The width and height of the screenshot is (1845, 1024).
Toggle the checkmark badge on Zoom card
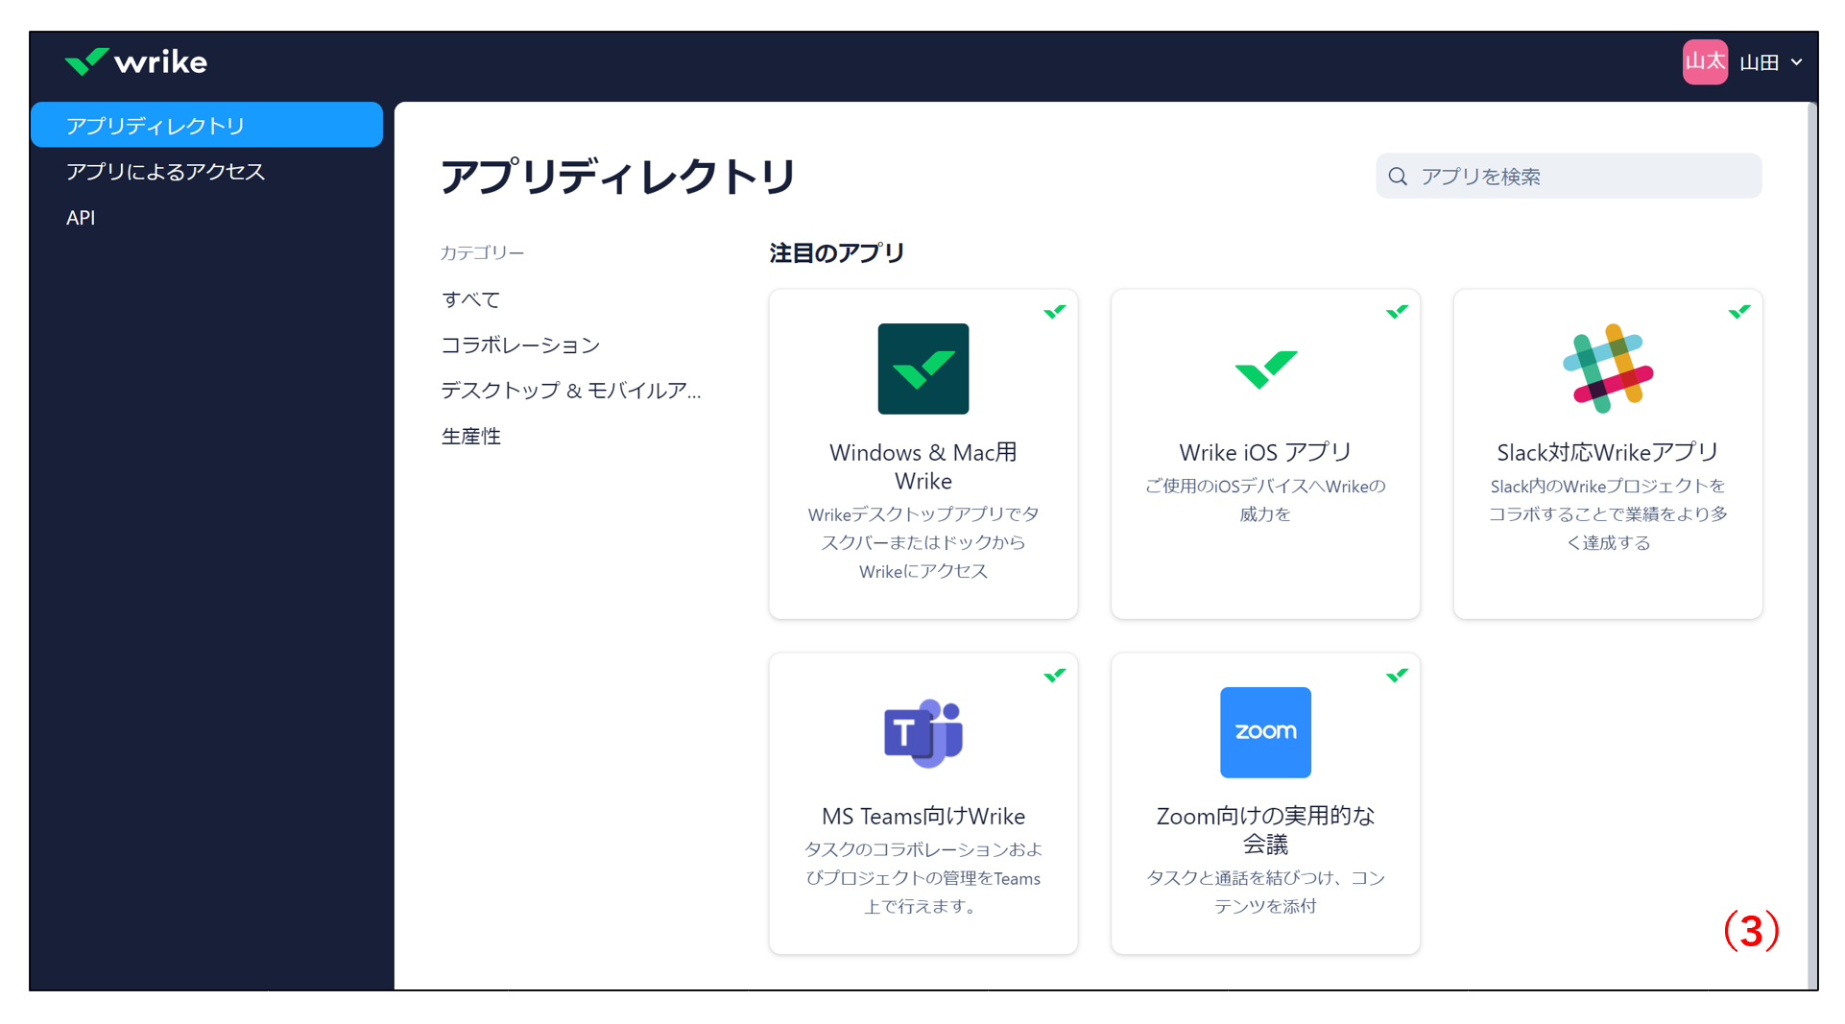(1397, 674)
